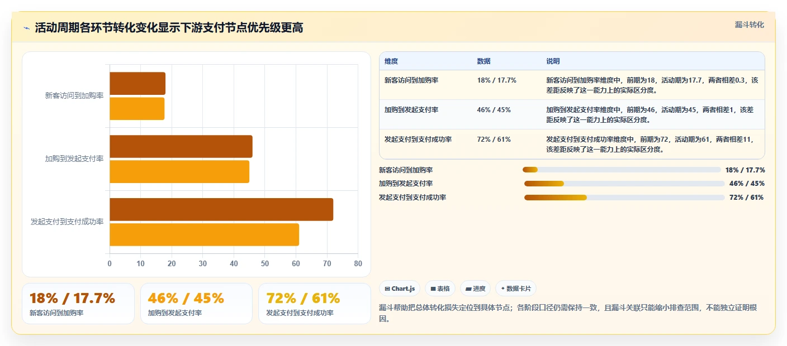Select the 进度 chip
787x346 pixels.
coord(475,289)
